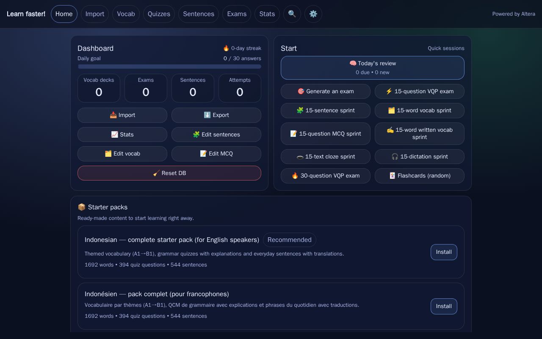Click the Sentences count card

click(193, 88)
